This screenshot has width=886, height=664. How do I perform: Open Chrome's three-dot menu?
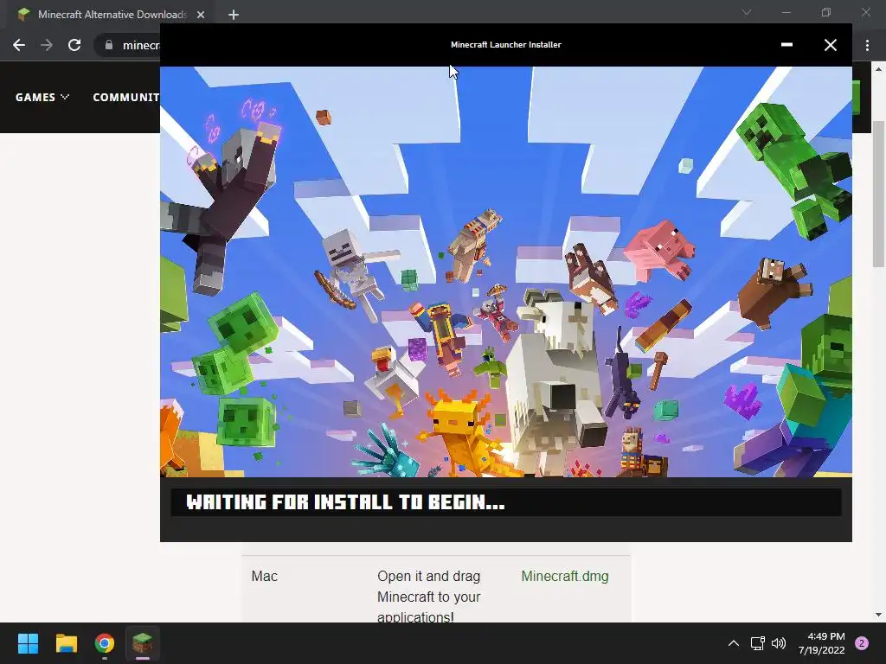pos(867,45)
